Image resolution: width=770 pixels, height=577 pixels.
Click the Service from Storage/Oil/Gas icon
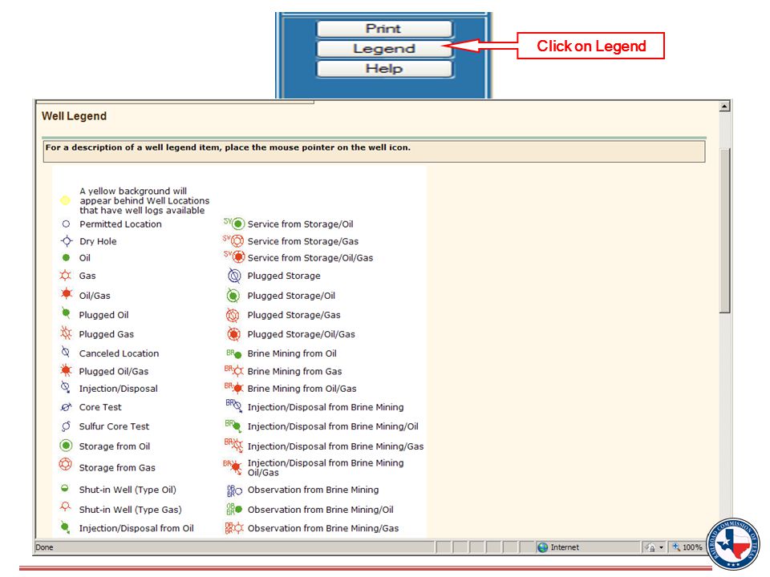pyautogui.click(x=234, y=256)
